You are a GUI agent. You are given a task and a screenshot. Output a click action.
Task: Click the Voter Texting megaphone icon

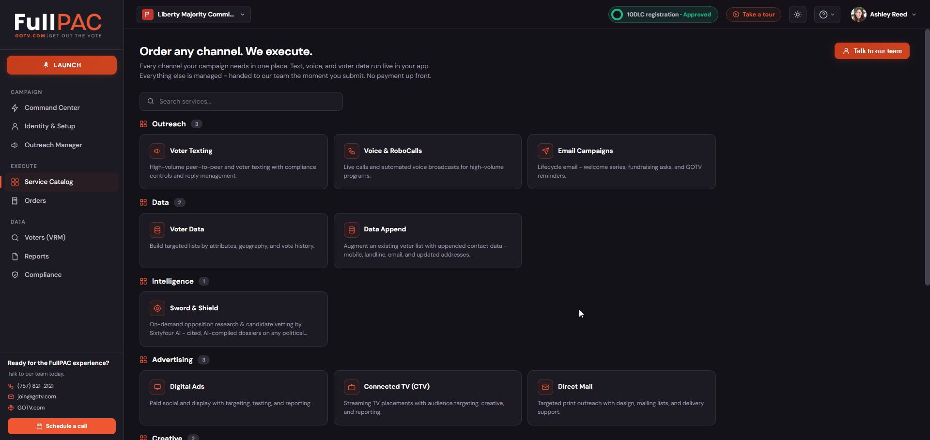click(157, 151)
